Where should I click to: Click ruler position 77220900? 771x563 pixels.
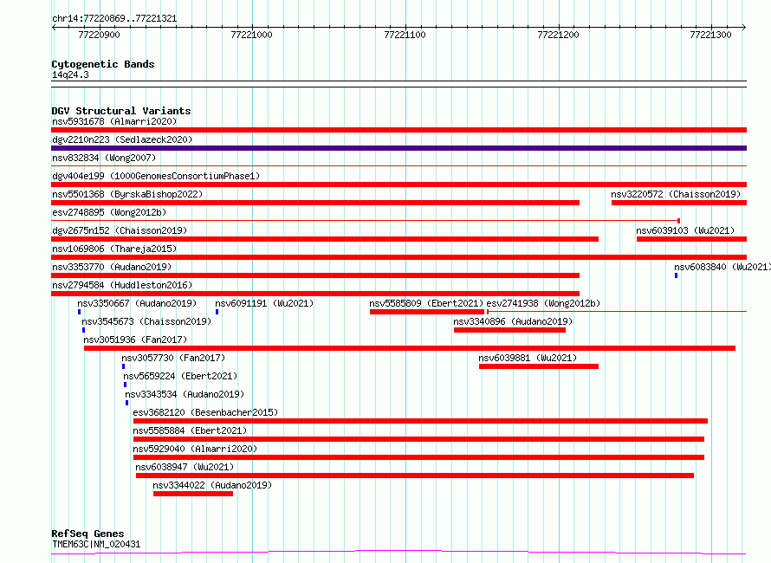click(99, 35)
